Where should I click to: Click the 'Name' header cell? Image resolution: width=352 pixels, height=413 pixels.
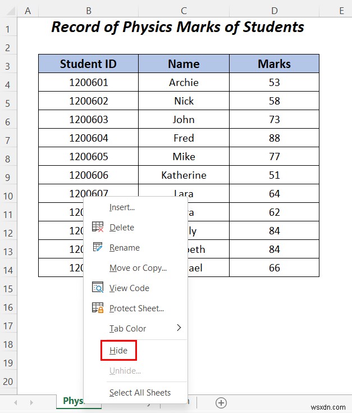click(x=184, y=63)
